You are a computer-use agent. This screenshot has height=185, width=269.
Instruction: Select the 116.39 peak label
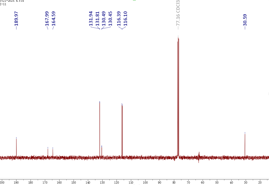(x=119, y=19)
